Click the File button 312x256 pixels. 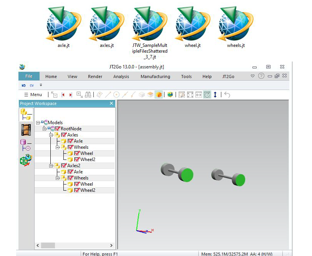[29, 76]
